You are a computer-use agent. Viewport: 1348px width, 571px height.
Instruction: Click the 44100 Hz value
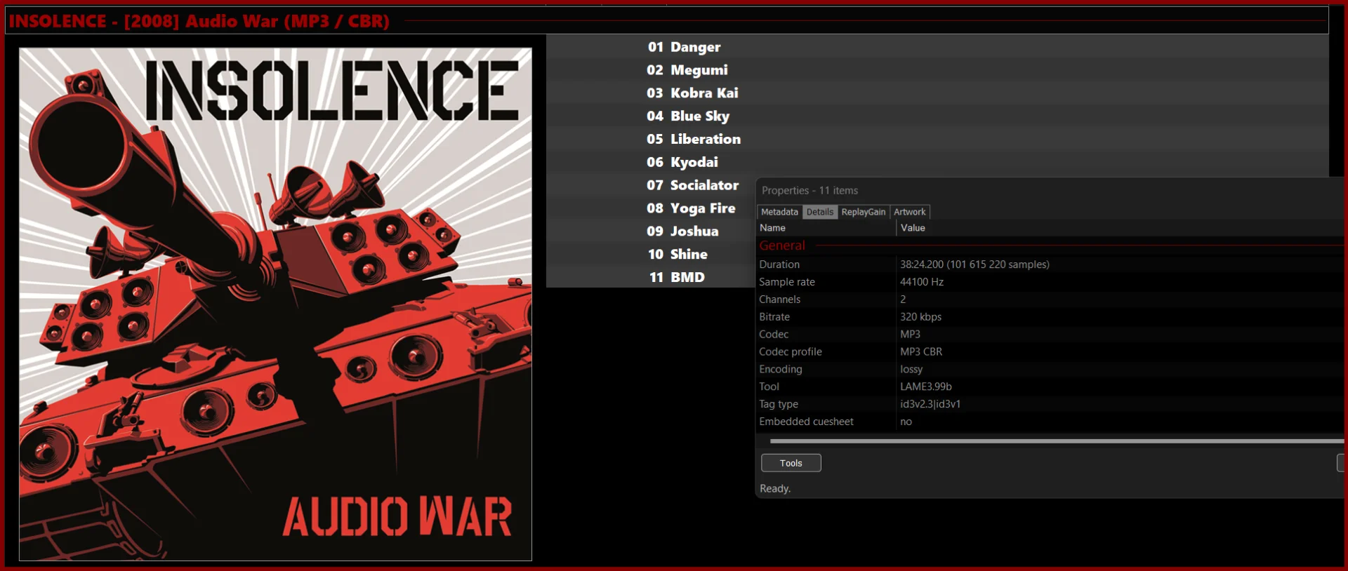[x=922, y=282]
